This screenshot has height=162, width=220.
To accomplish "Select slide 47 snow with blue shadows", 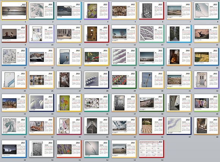I will click(179, 126).
